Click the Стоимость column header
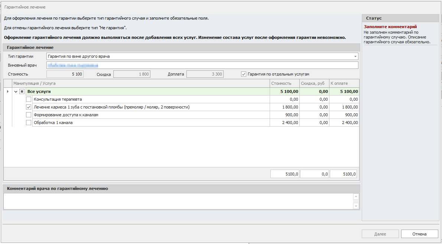The height and width of the screenshot is (244, 442). point(284,83)
